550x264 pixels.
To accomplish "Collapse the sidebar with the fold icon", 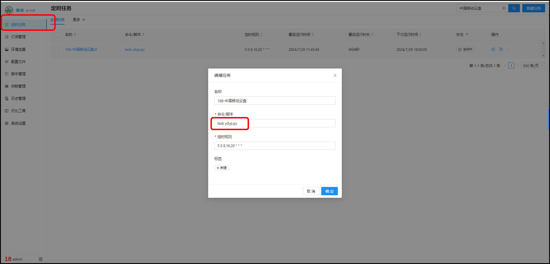I will [x=41, y=259].
